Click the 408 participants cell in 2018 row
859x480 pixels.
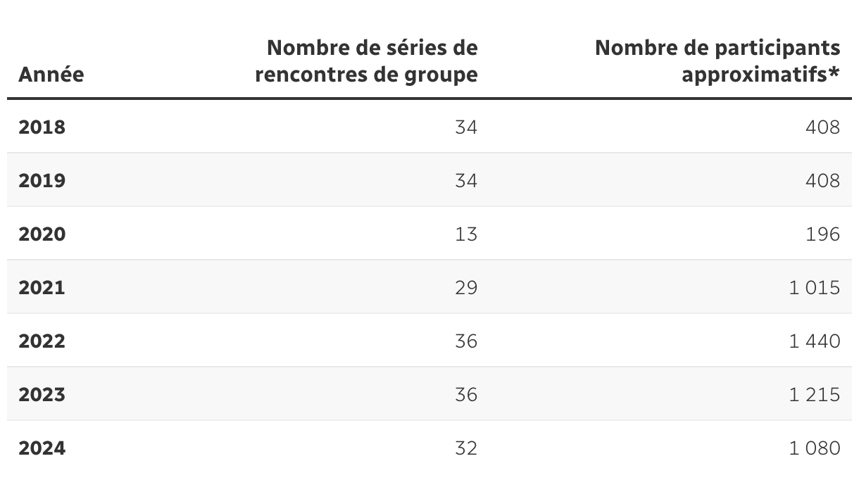pyautogui.click(x=823, y=127)
